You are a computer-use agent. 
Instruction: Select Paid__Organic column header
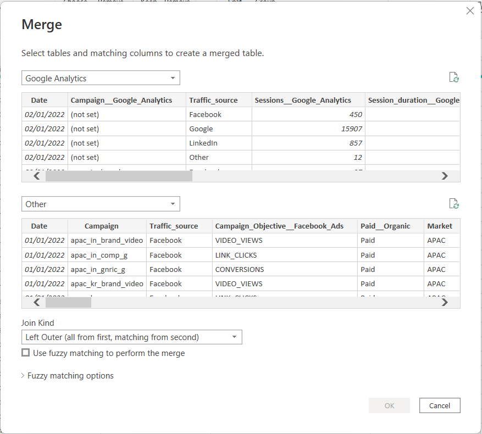tap(390, 226)
